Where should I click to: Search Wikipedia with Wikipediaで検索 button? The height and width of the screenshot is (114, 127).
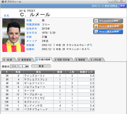point(108,21)
